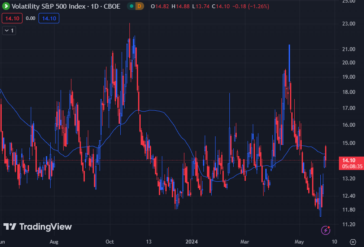364x247 pixels.
Task: Click the 11.80 price scale label
Action: pyautogui.click(x=349, y=210)
